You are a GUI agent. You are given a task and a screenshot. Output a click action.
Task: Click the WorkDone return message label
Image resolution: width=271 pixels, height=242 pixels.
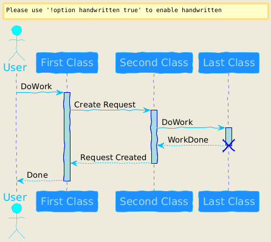click(x=188, y=140)
